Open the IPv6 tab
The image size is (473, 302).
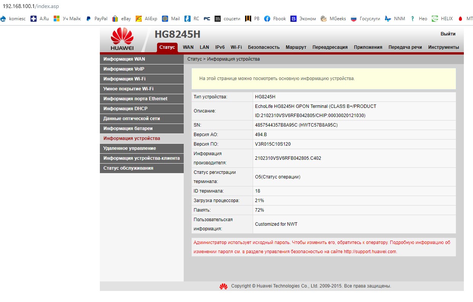pos(220,47)
